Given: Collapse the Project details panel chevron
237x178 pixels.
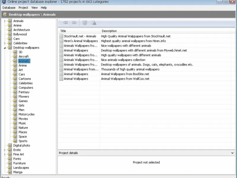Looking at the screenshot, I should tap(232, 153).
